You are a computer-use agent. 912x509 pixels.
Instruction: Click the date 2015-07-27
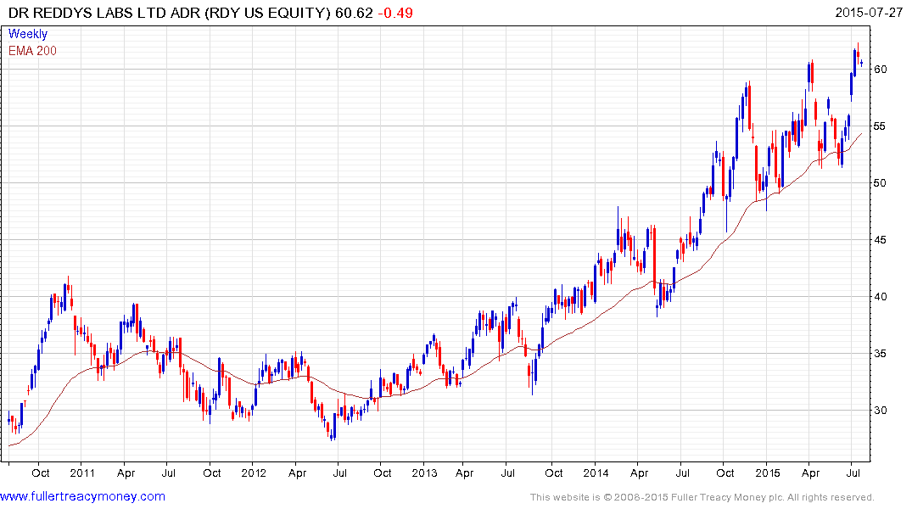coord(869,12)
